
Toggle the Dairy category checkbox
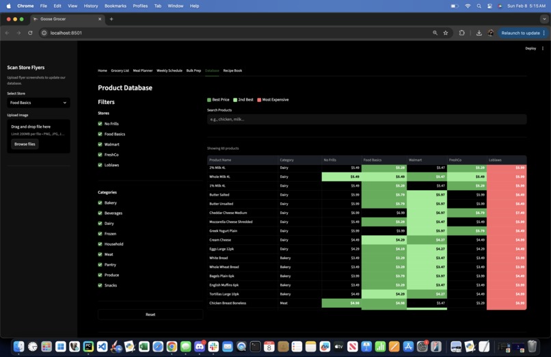pos(100,224)
